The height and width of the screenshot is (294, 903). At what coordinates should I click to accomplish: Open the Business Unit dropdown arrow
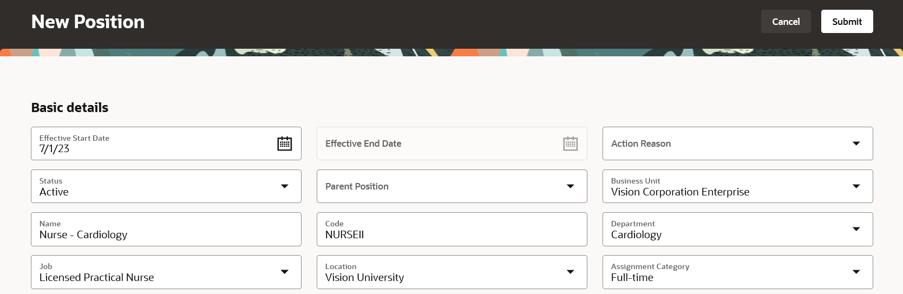[x=856, y=186]
